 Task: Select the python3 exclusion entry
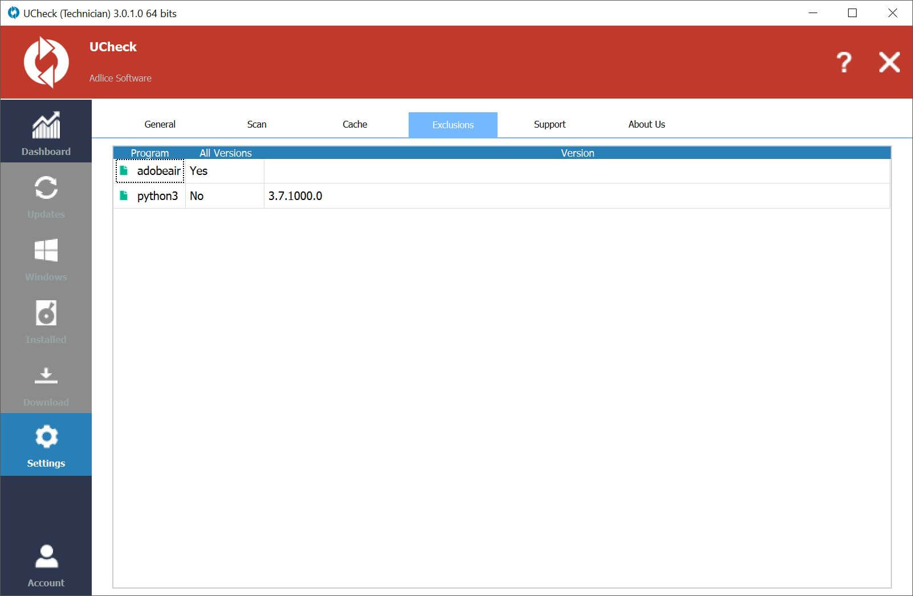157,196
